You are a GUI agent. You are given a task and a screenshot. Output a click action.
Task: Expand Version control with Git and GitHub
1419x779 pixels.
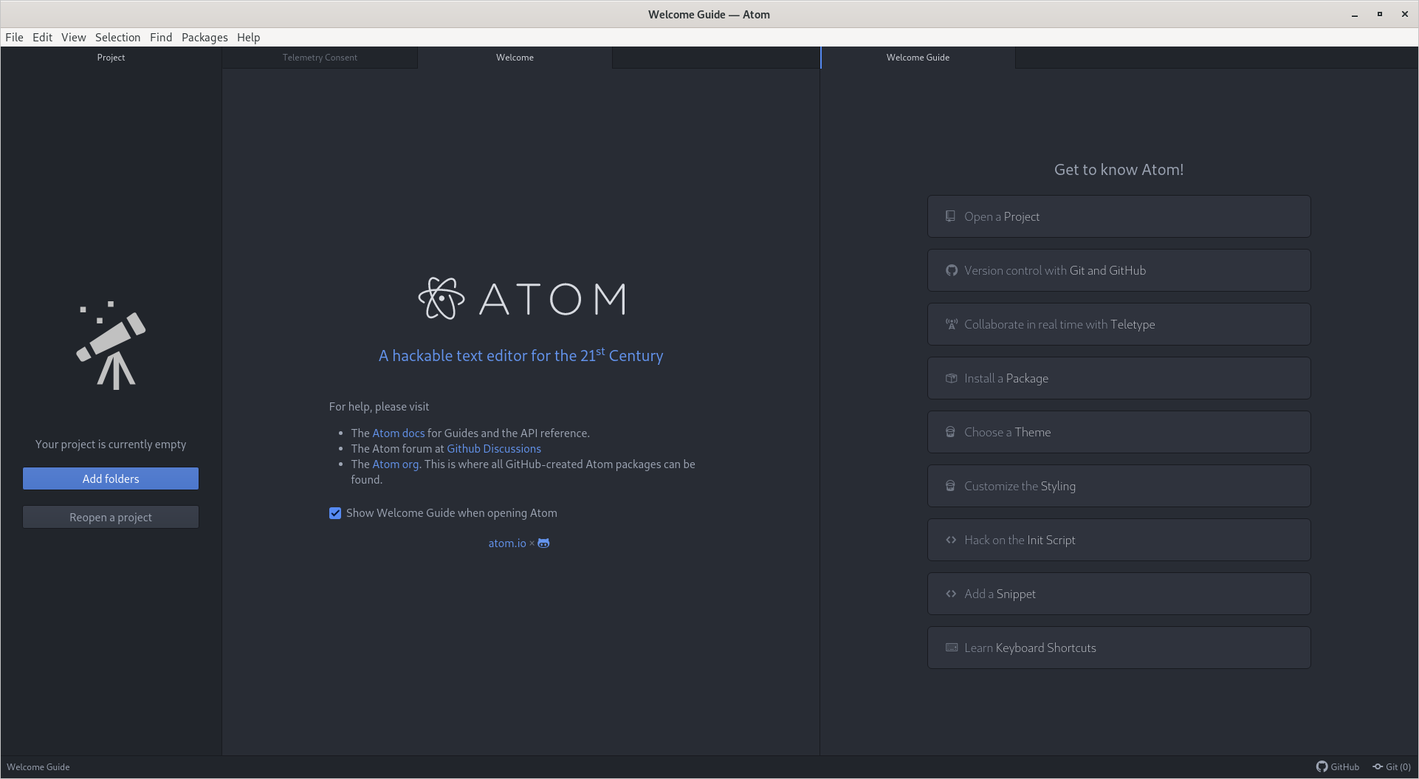point(1119,270)
